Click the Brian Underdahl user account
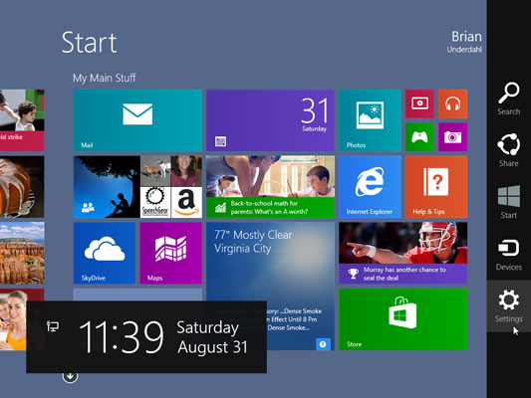 (464, 42)
